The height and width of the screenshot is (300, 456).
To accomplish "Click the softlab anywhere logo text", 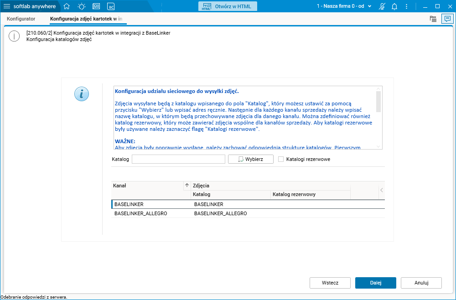I will pyautogui.click(x=34, y=6).
